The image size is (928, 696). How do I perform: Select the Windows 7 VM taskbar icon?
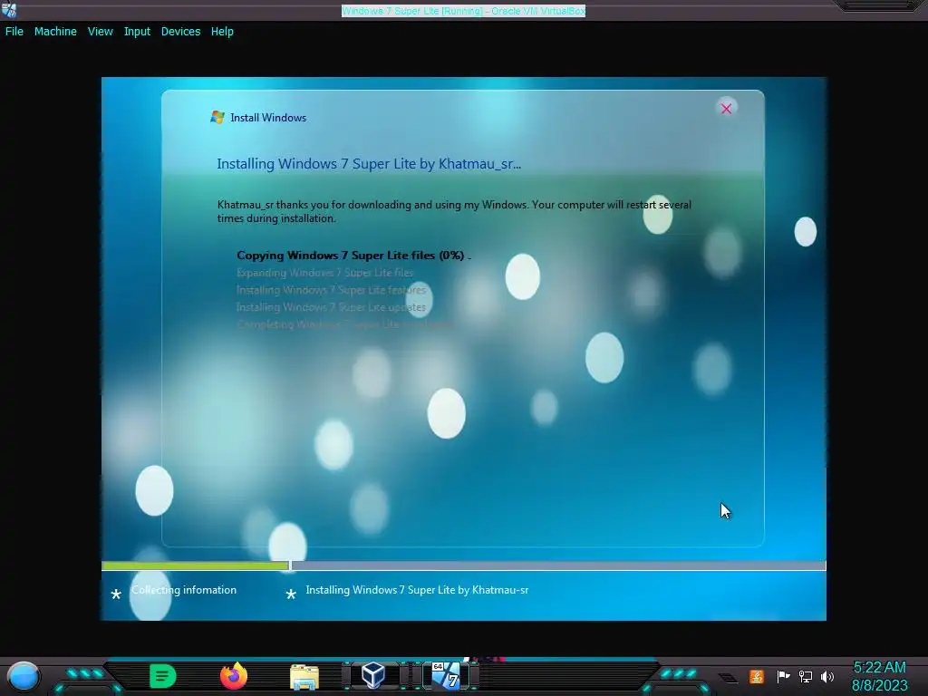coord(446,675)
